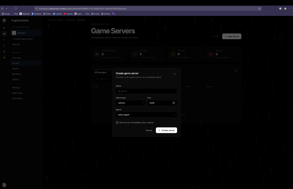Click the browser back arrow

click(7, 9)
